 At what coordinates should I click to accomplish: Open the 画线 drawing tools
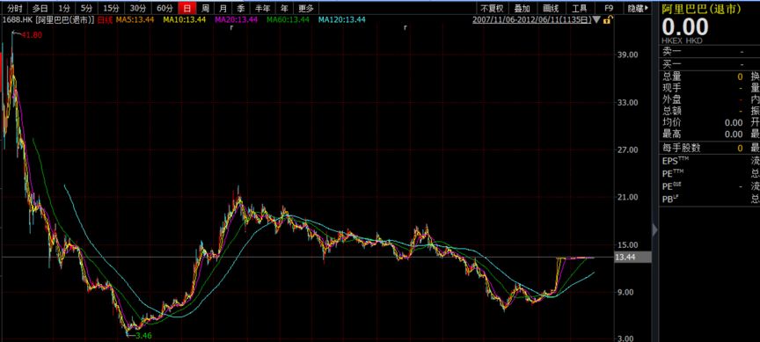(551, 8)
